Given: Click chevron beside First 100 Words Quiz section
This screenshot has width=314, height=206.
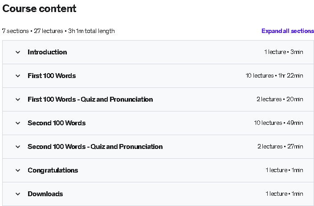Looking at the screenshot, I should coord(18,99).
